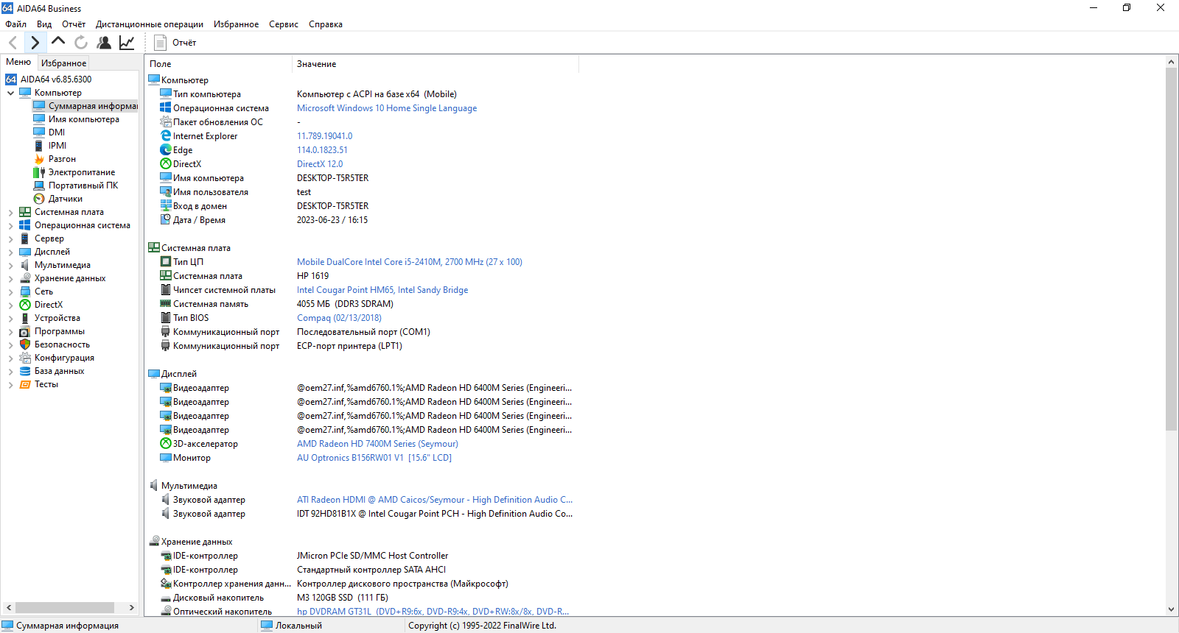Click the Тип ЦП processor icon
Image resolution: width=1179 pixels, height=633 pixels.
(x=166, y=261)
